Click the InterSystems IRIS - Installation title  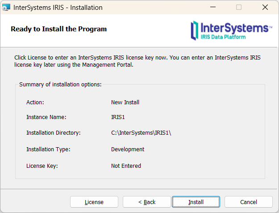coord(58,8)
